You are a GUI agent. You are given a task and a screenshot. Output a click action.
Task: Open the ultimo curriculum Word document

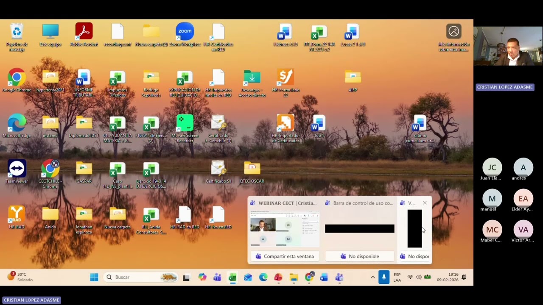(420, 129)
